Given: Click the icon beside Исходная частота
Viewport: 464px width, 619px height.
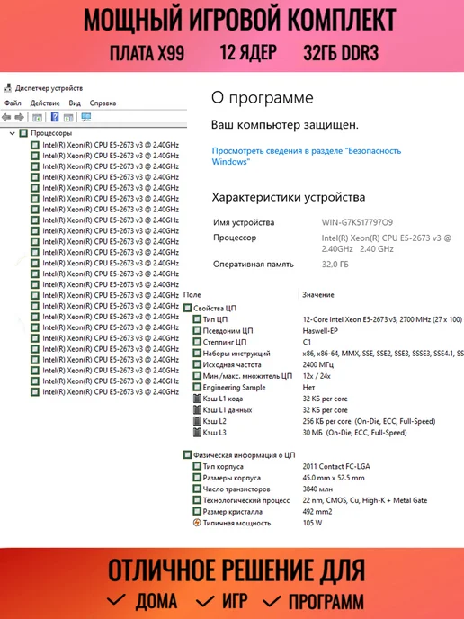Looking at the screenshot, I should click(x=197, y=364).
